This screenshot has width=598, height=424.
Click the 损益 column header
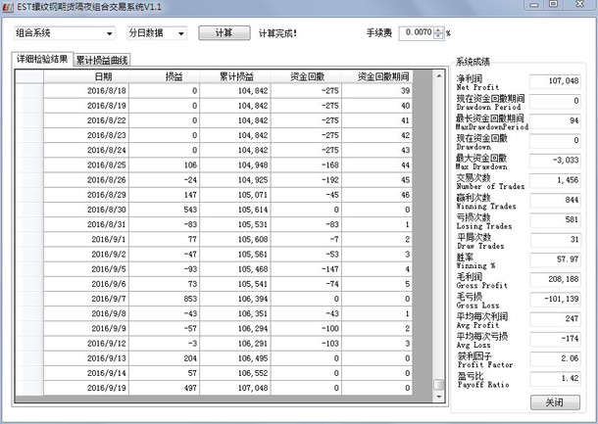pos(165,76)
